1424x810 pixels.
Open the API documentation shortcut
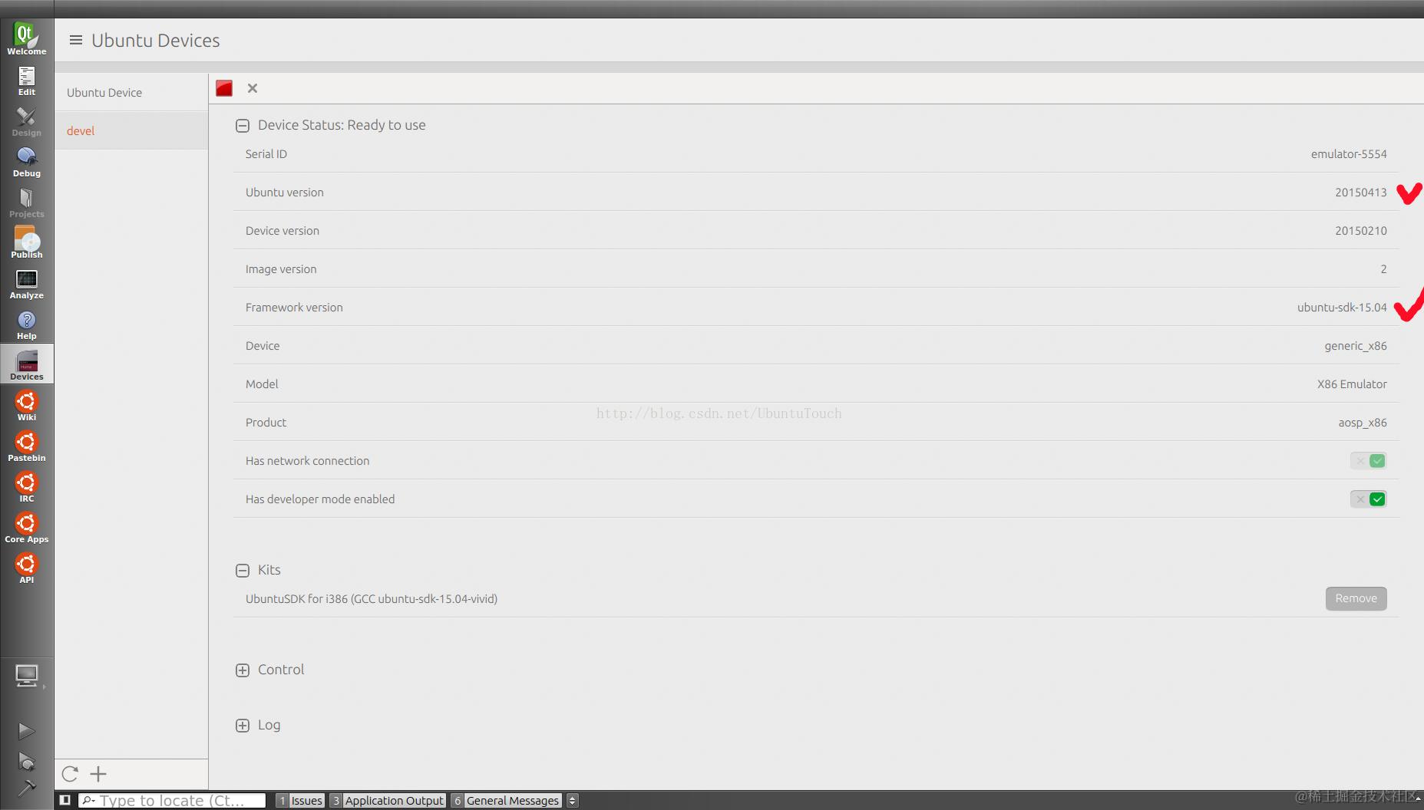26,568
